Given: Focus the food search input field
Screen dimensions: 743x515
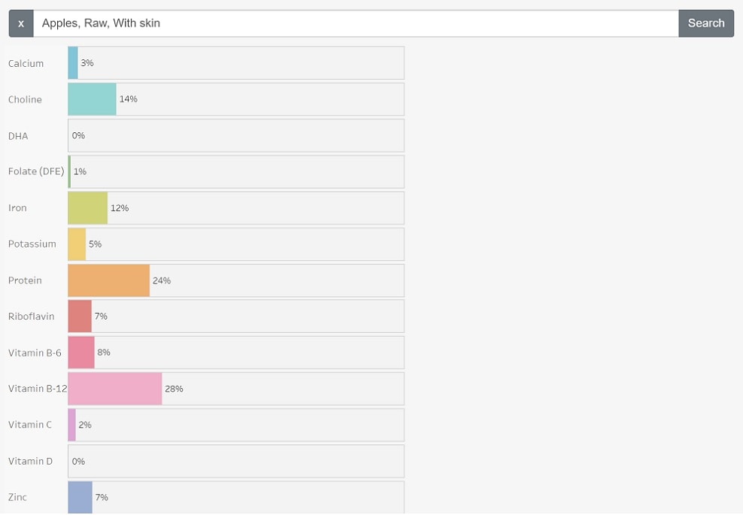Looking at the screenshot, I should pyautogui.click(x=356, y=23).
